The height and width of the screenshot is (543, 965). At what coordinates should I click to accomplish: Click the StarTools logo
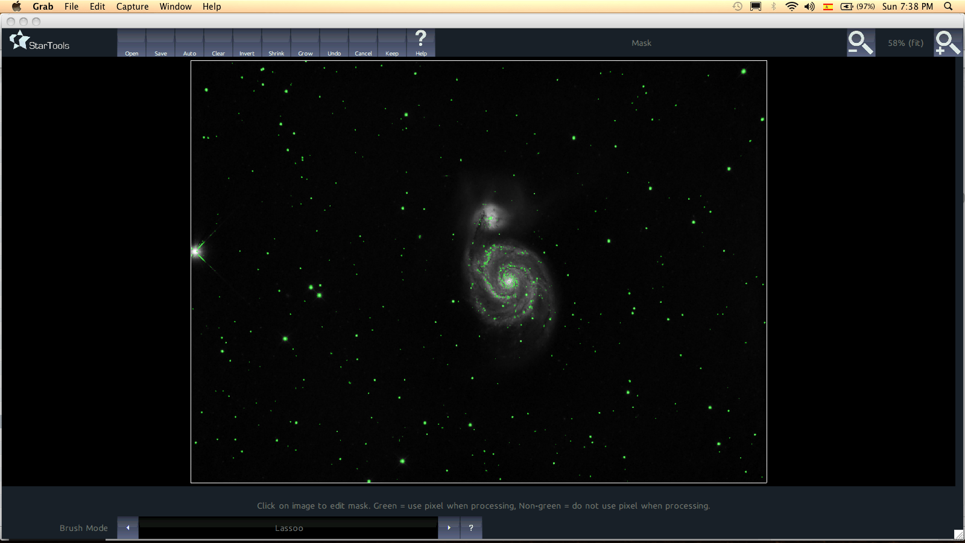40,42
